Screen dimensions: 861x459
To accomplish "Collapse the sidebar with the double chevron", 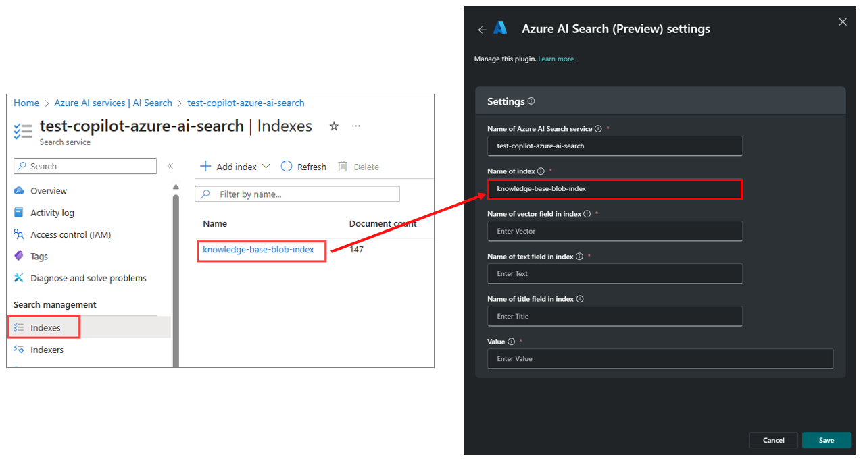I will click(170, 165).
